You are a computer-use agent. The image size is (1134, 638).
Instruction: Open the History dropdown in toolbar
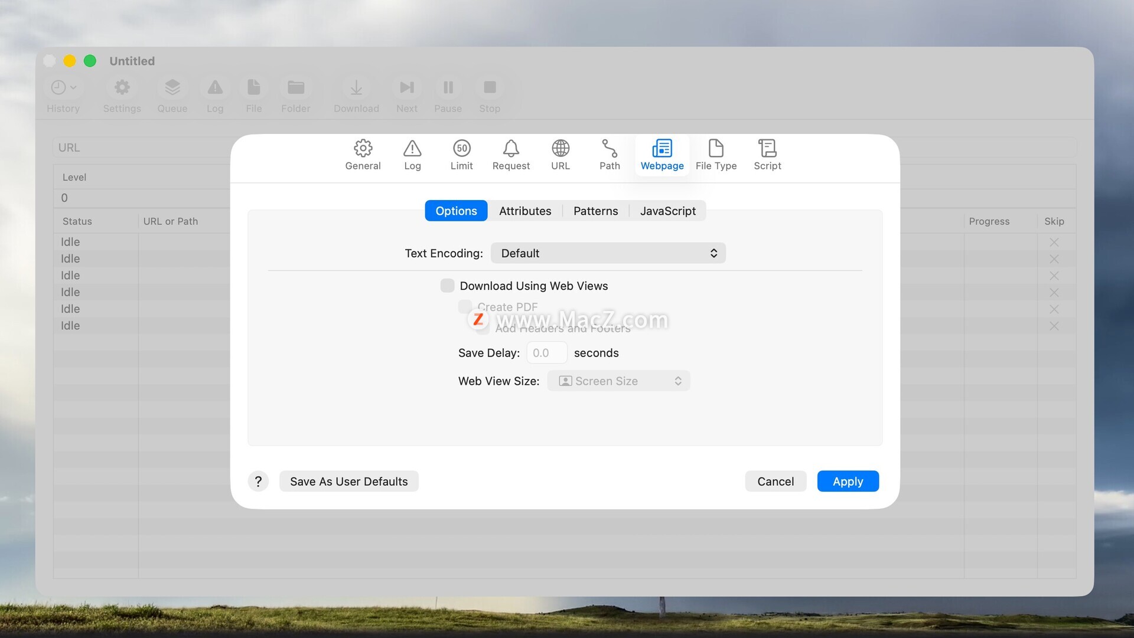(63, 87)
